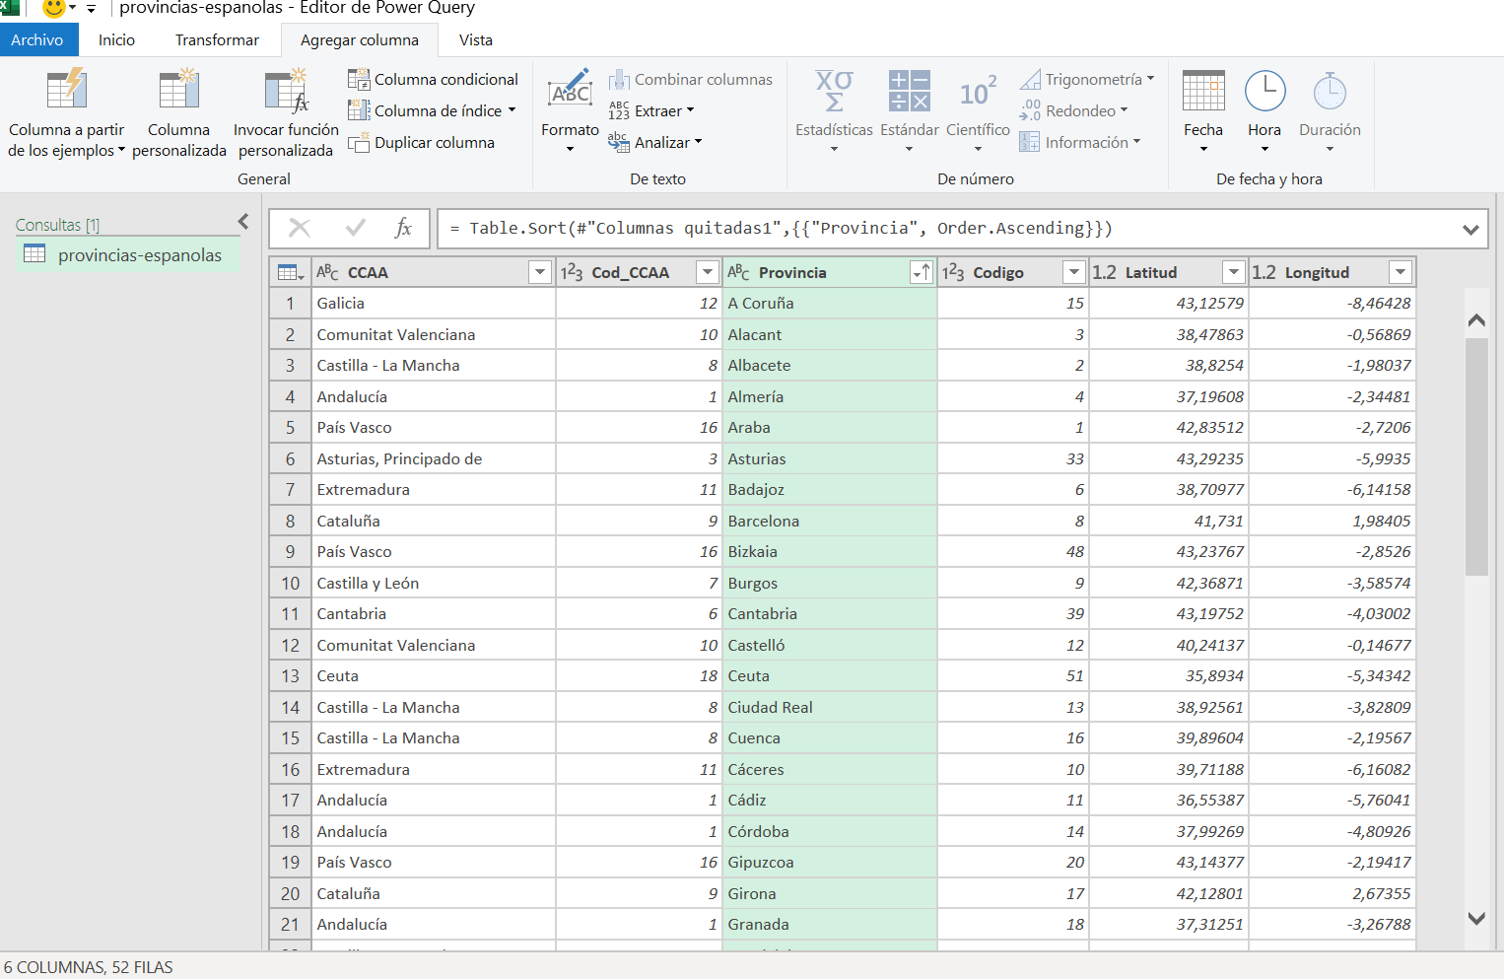Change data type icon of CCAA column

pyautogui.click(x=327, y=272)
